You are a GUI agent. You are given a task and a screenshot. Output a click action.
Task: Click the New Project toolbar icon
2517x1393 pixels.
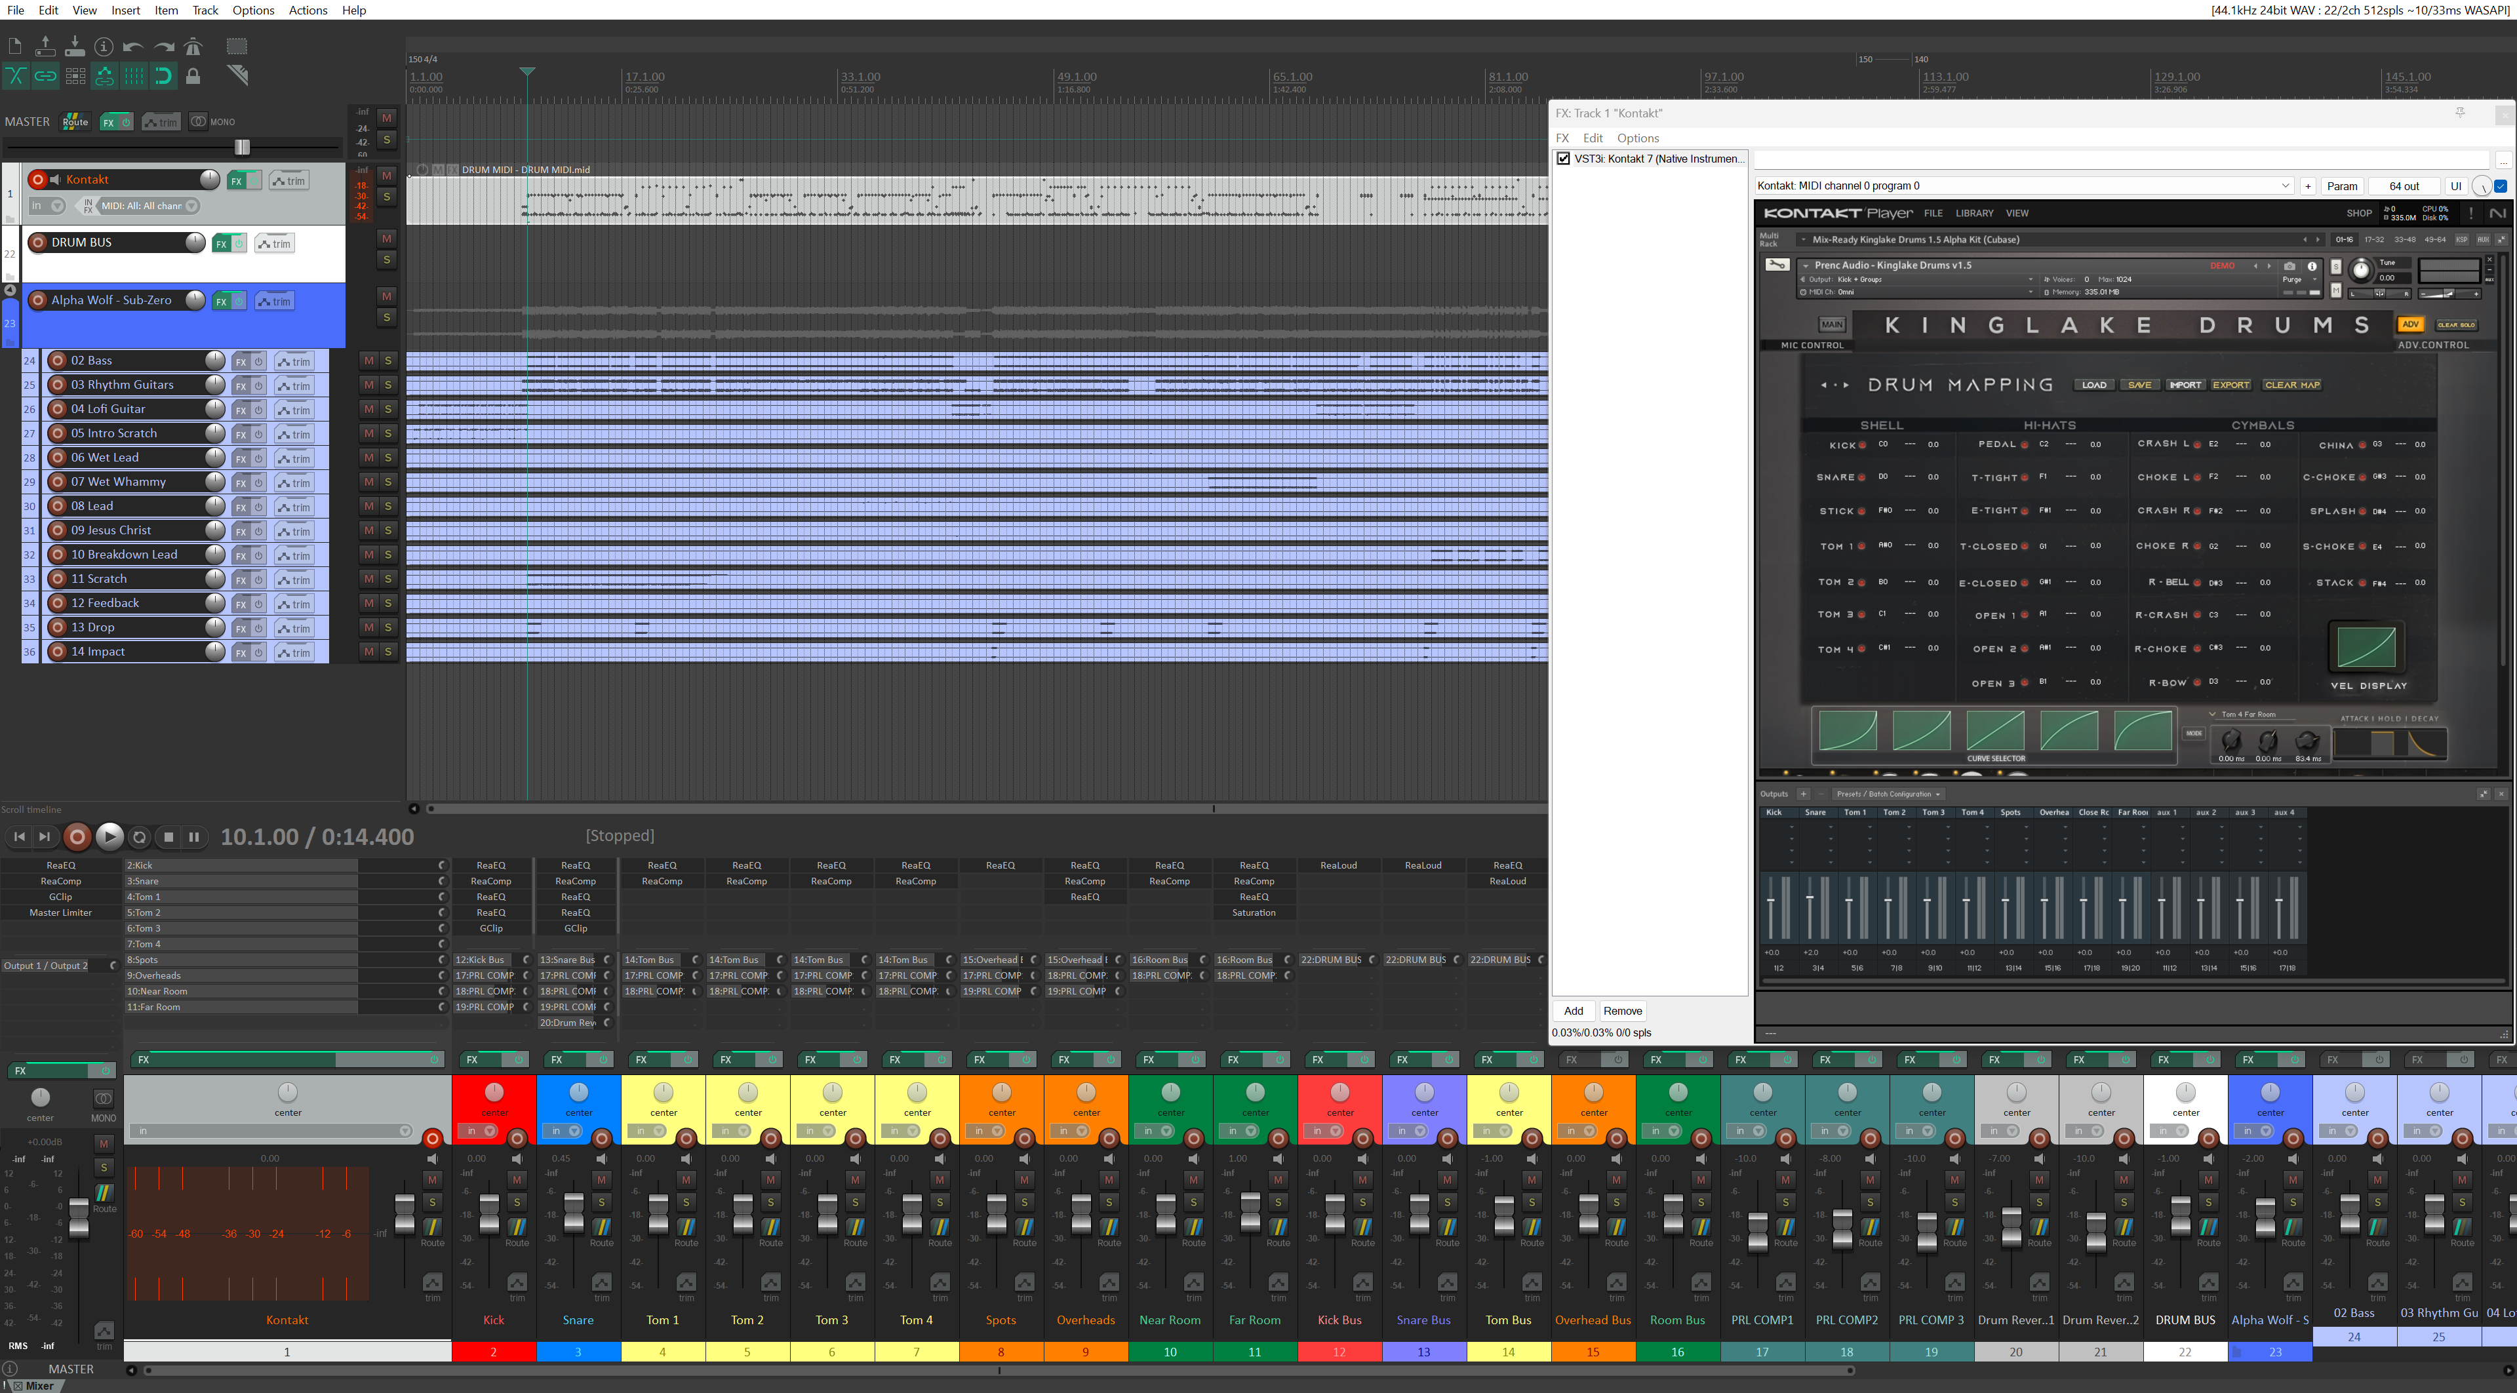coord(14,46)
